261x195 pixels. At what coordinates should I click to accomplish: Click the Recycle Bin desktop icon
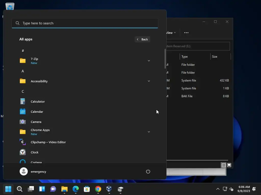click(10, 6)
